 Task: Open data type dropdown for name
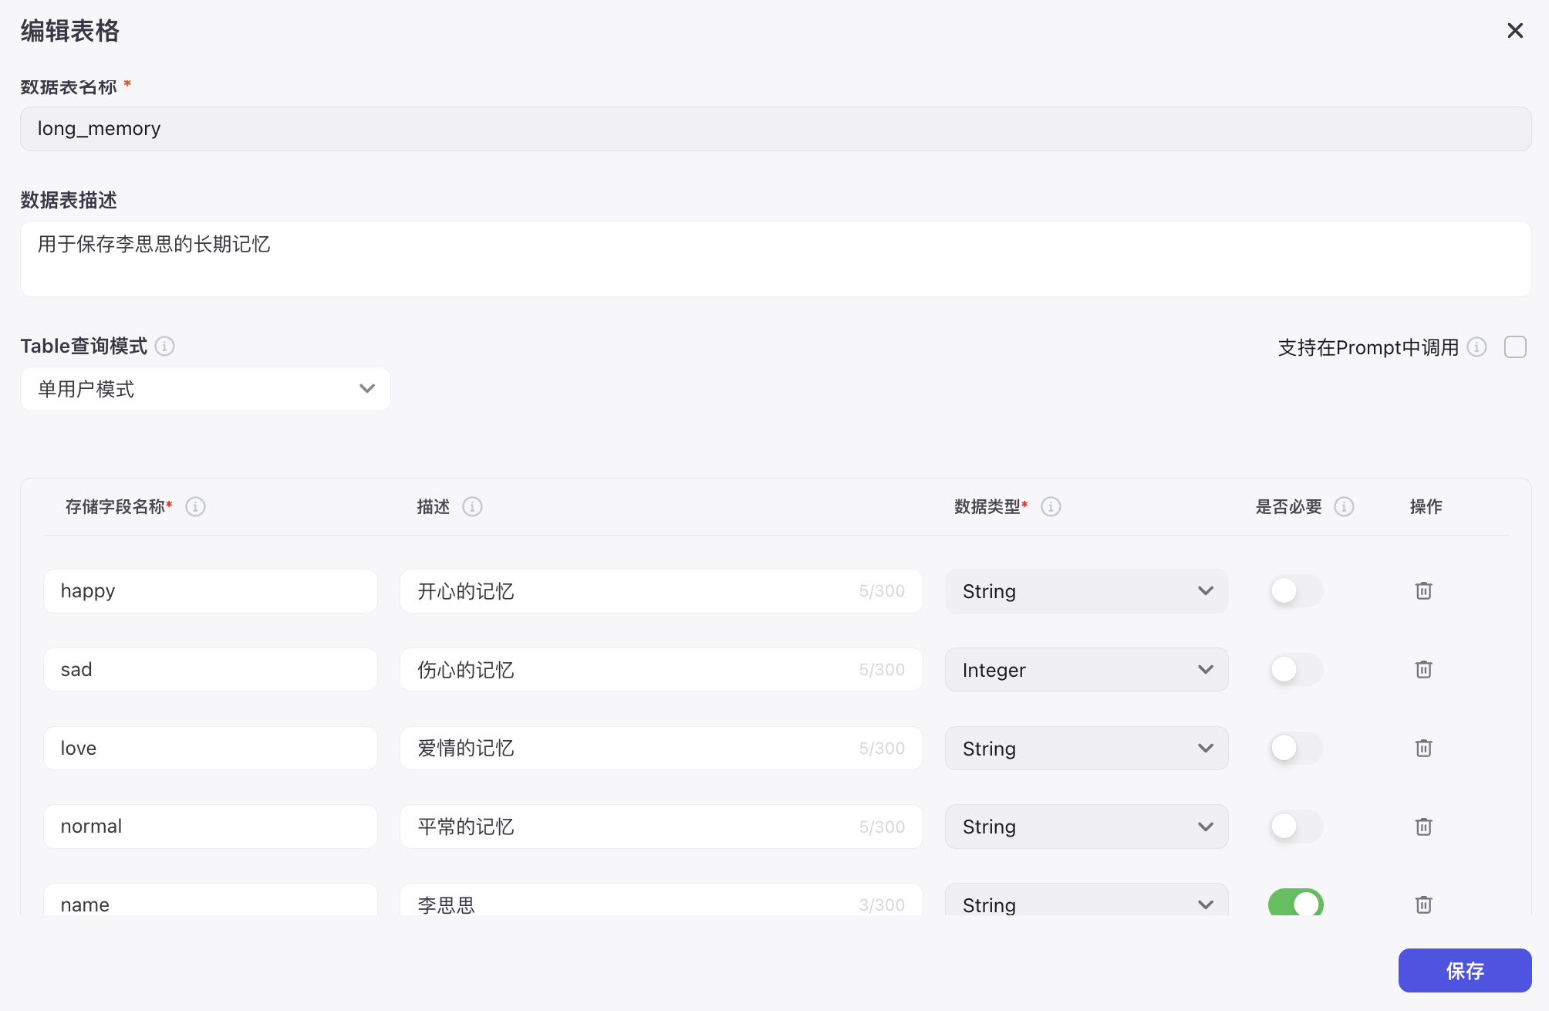click(1087, 901)
